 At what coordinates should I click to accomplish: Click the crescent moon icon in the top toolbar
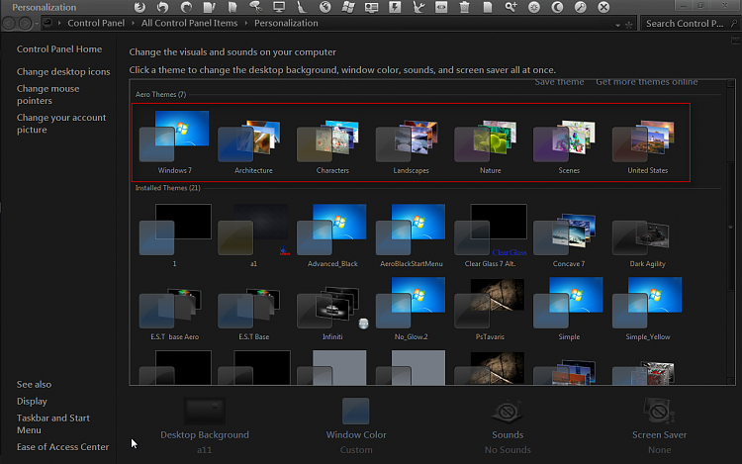pyautogui.click(x=557, y=7)
